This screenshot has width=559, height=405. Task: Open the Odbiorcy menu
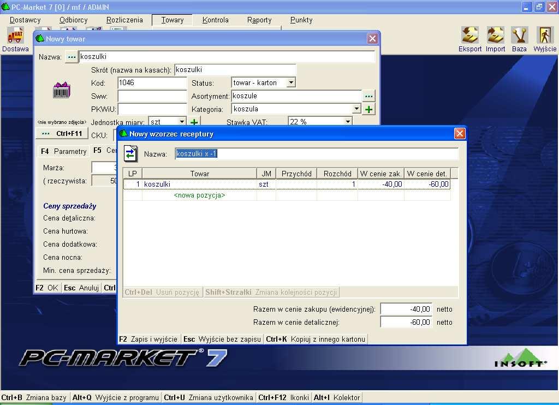click(x=74, y=20)
